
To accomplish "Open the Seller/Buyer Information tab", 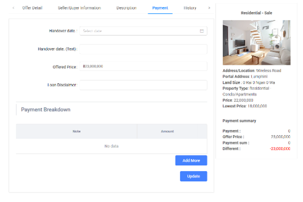I will [79, 8].
